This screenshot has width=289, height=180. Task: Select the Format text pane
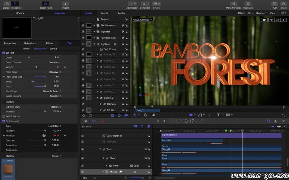pyautogui.click(x=26, y=49)
